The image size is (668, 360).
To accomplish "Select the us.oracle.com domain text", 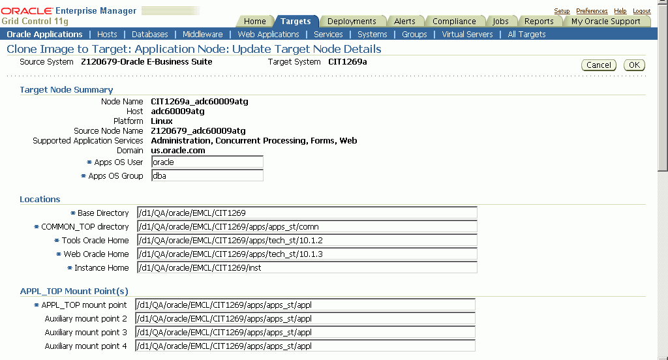I will click(x=177, y=151).
